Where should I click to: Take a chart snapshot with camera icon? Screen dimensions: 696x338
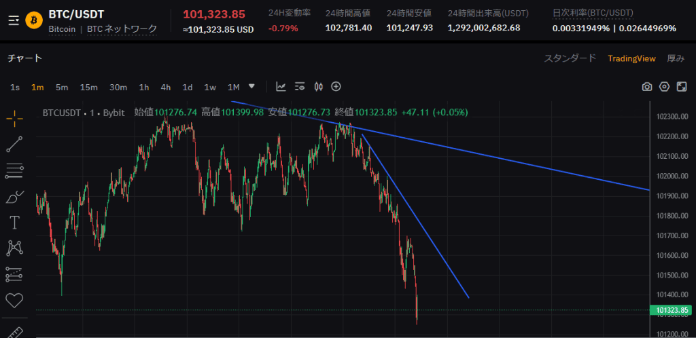(647, 87)
